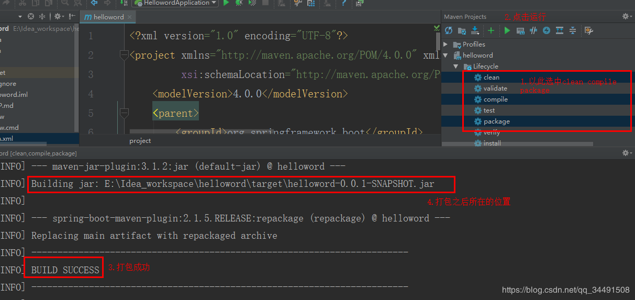The height and width of the screenshot is (300, 635).
Task: Hide the Project tool window
Action: [x=71, y=17]
